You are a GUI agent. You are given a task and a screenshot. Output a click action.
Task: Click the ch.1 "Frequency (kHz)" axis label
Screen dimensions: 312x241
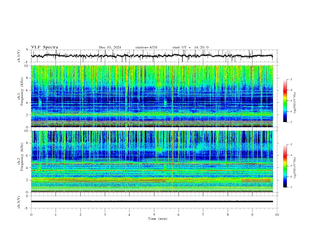pos(22,91)
